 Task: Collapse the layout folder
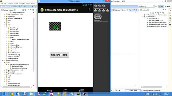click(7, 37)
